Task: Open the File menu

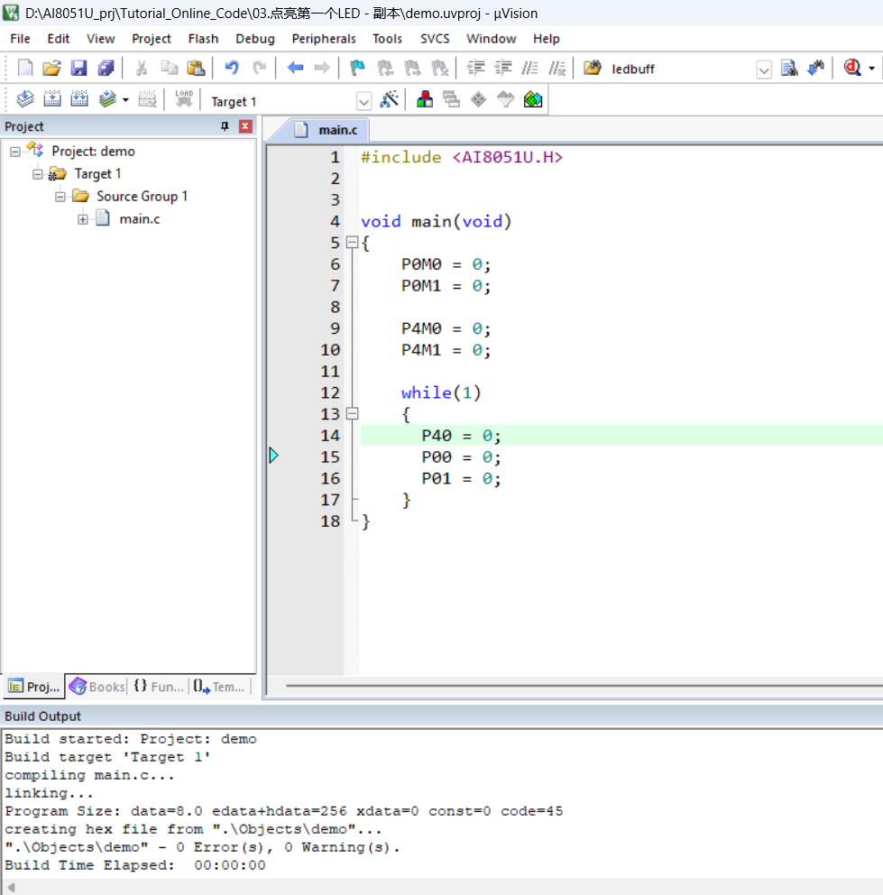Action: click(20, 39)
